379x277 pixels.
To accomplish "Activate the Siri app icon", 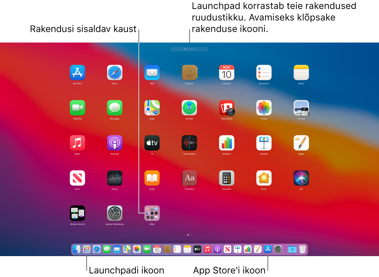I will pyautogui.click(x=301, y=178).
